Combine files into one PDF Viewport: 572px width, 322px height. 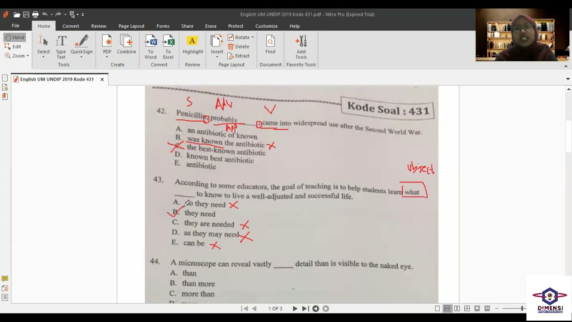pos(126,45)
